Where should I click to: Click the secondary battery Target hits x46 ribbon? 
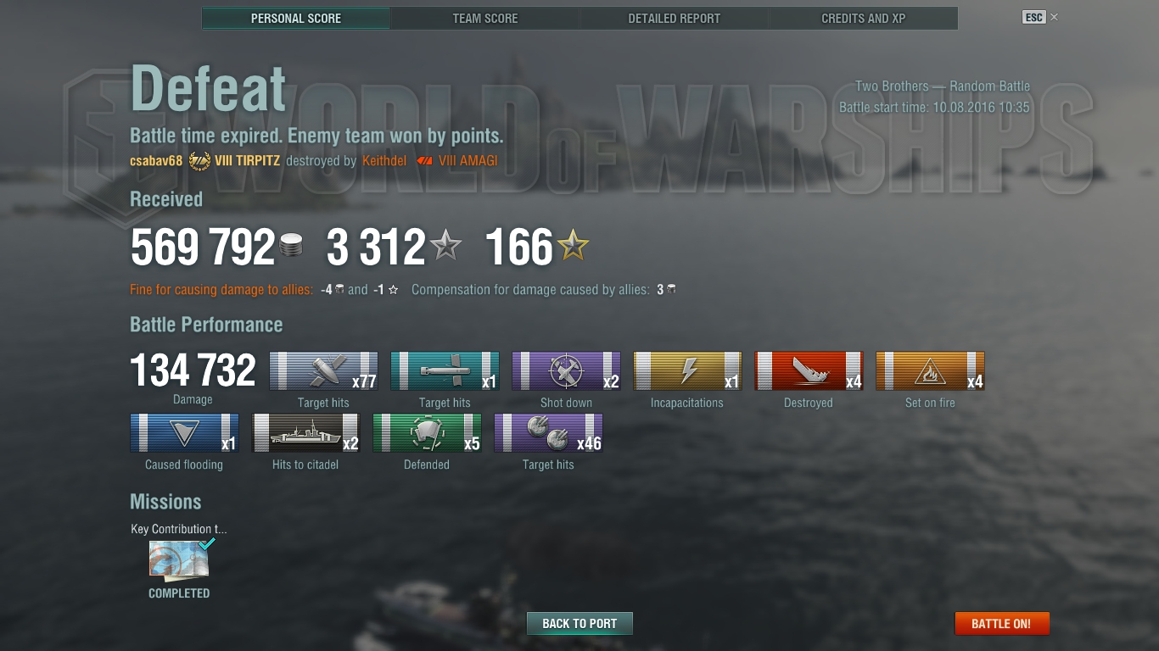click(x=548, y=433)
